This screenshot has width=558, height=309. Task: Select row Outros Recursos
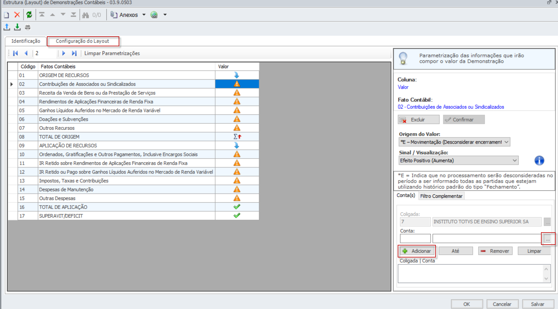(x=133, y=128)
